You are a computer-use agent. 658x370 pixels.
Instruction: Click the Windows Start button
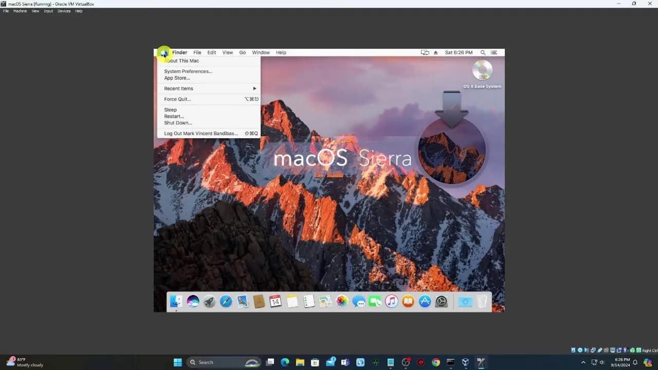[x=177, y=362]
